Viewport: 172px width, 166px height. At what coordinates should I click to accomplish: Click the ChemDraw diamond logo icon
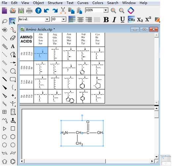(x=131, y=11)
